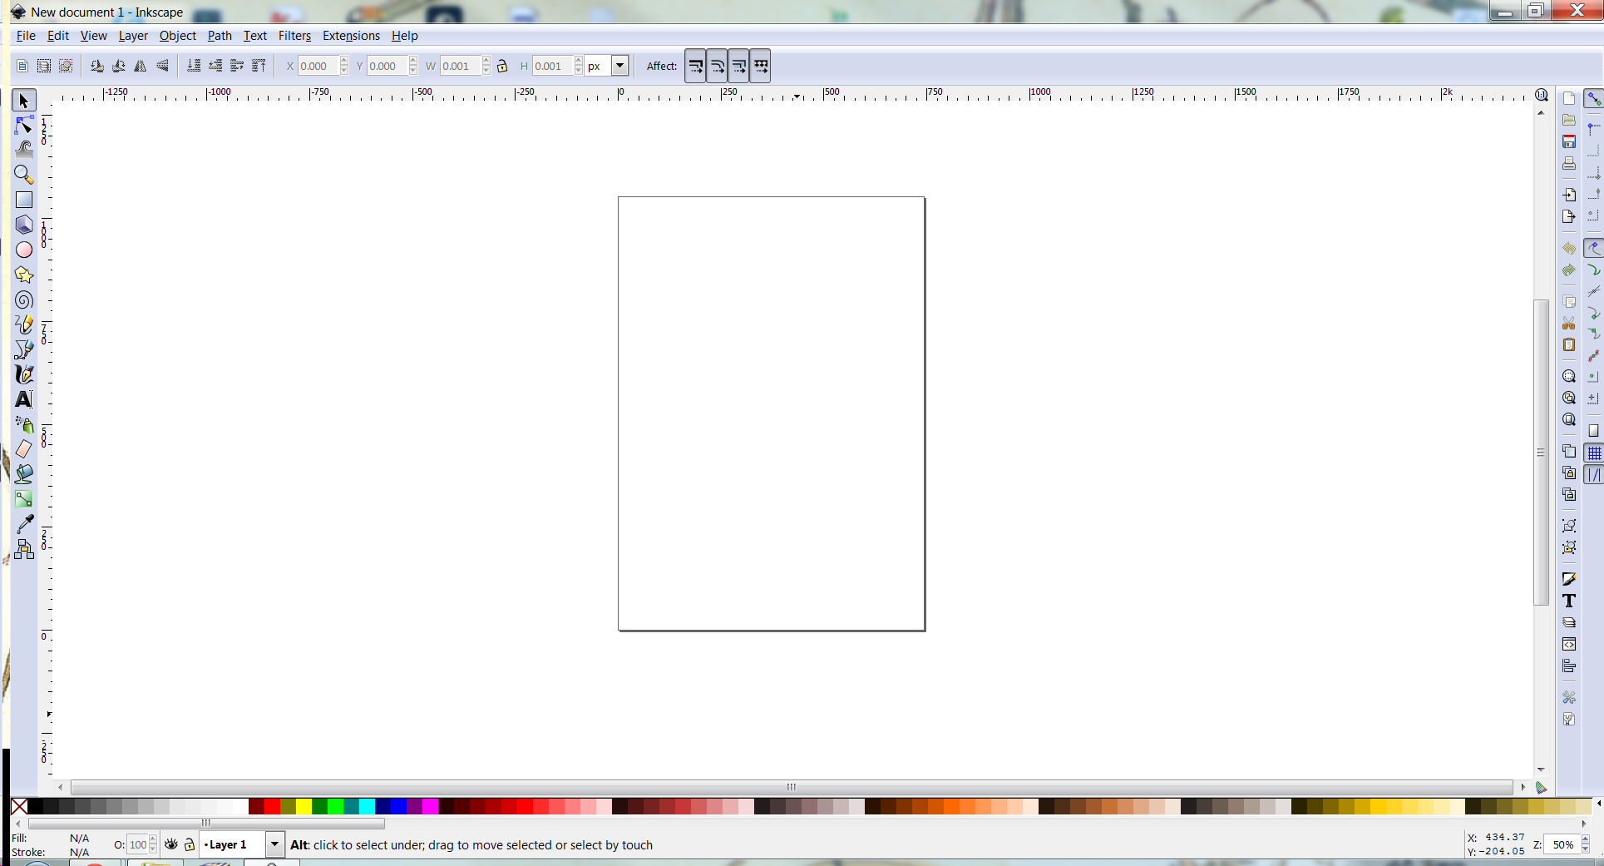Viewport: 1604px width, 866px height.
Task: Toggle Enable snapping button
Action: 1594,99
